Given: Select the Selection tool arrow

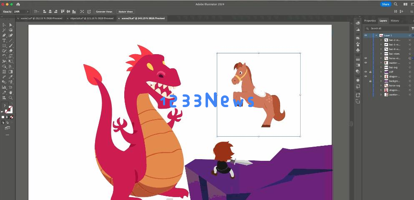Looking at the screenshot, I should 4,25.
